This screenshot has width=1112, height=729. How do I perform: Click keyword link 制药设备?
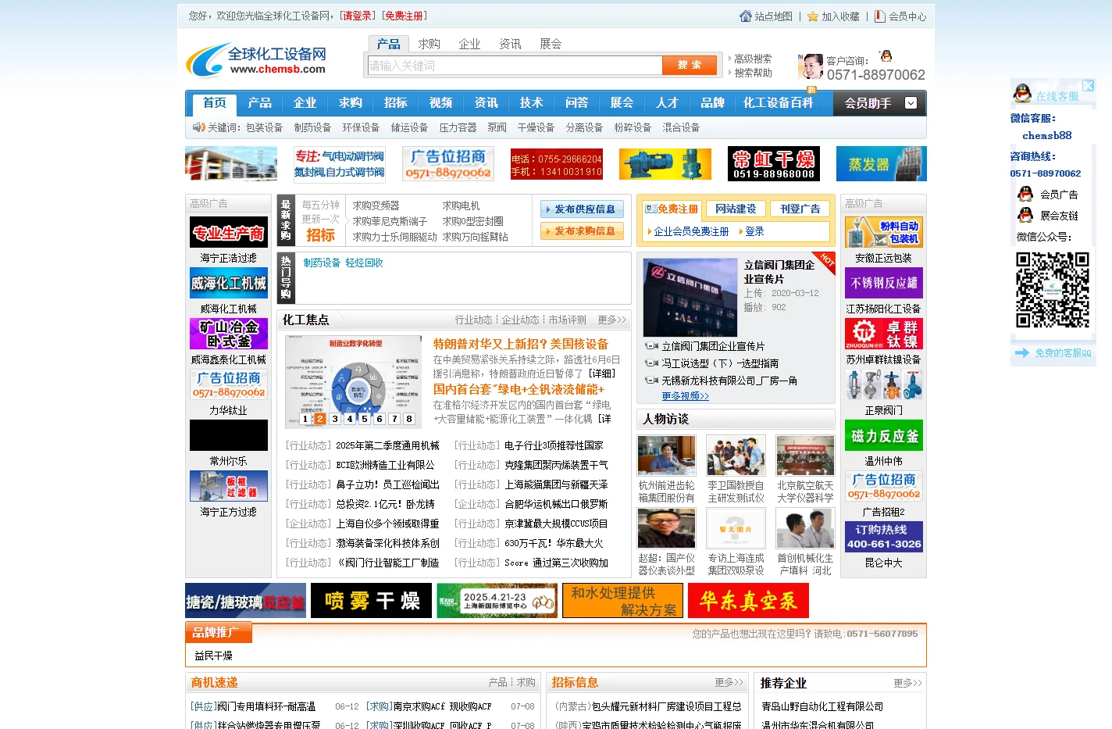tap(312, 127)
